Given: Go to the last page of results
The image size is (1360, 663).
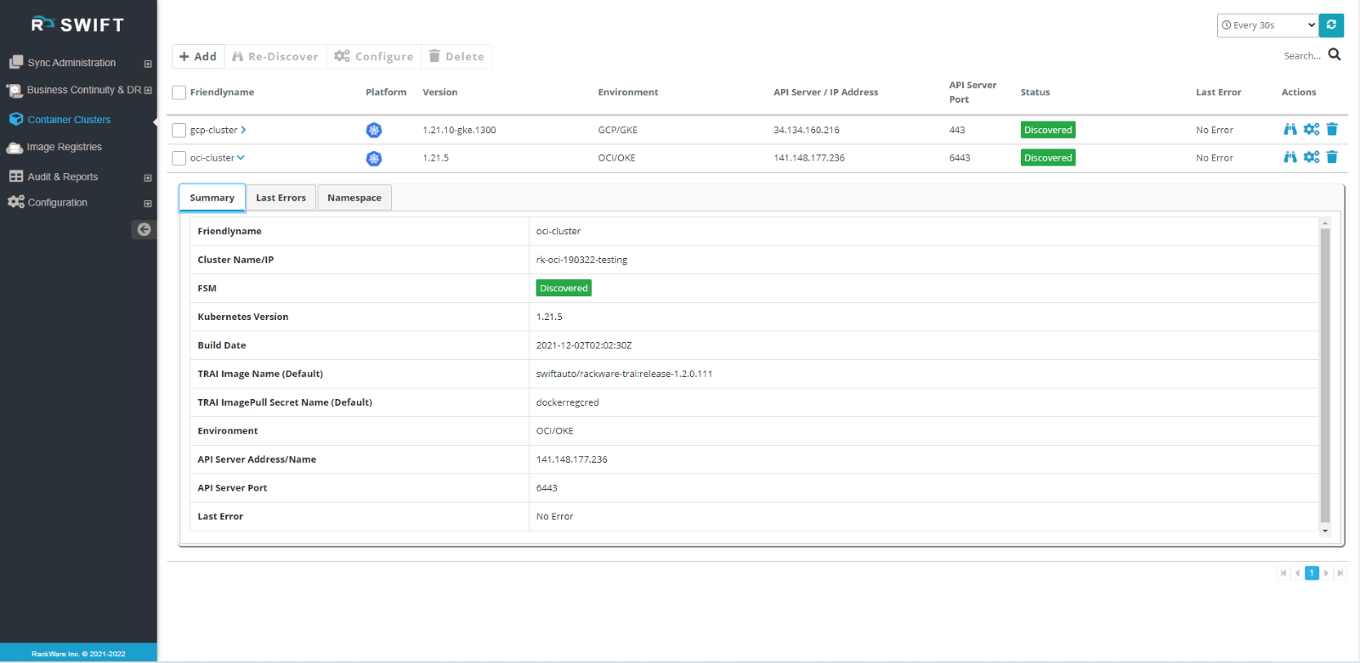Looking at the screenshot, I should [x=1340, y=573].
